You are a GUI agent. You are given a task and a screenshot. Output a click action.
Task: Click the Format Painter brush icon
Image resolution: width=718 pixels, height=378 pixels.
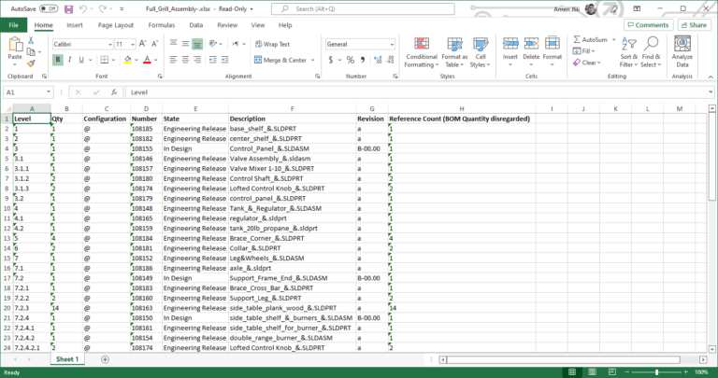(31, 63)
